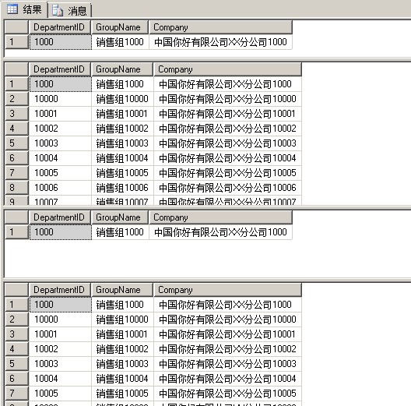411x406 pixels.
Task: Select 中国你好有限公司XX分公司10005 in the fourth grid
Action: pos(227,393)
